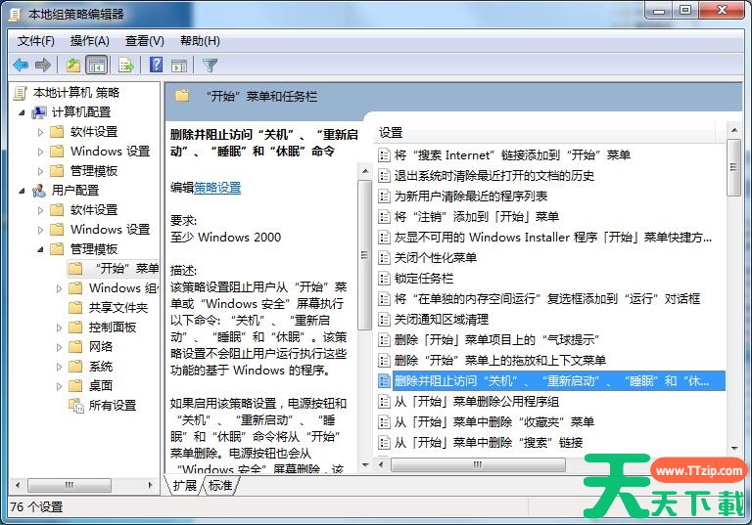Viewport: 752px width, 525px height.
Task: Click the Filter funnel toolbar icon
Action: [210, 66]
